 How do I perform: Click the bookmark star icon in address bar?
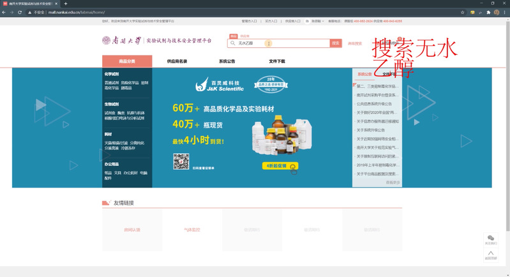(x=461, y=12)
